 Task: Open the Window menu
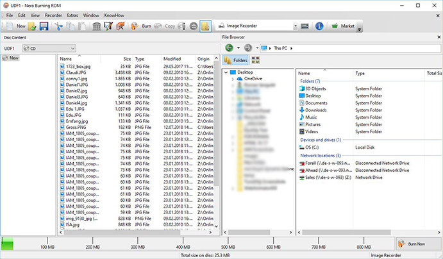(x=91, y=15)
